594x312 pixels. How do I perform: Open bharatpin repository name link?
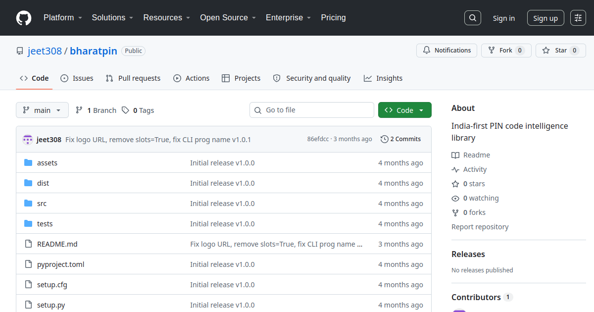(94, 51)
